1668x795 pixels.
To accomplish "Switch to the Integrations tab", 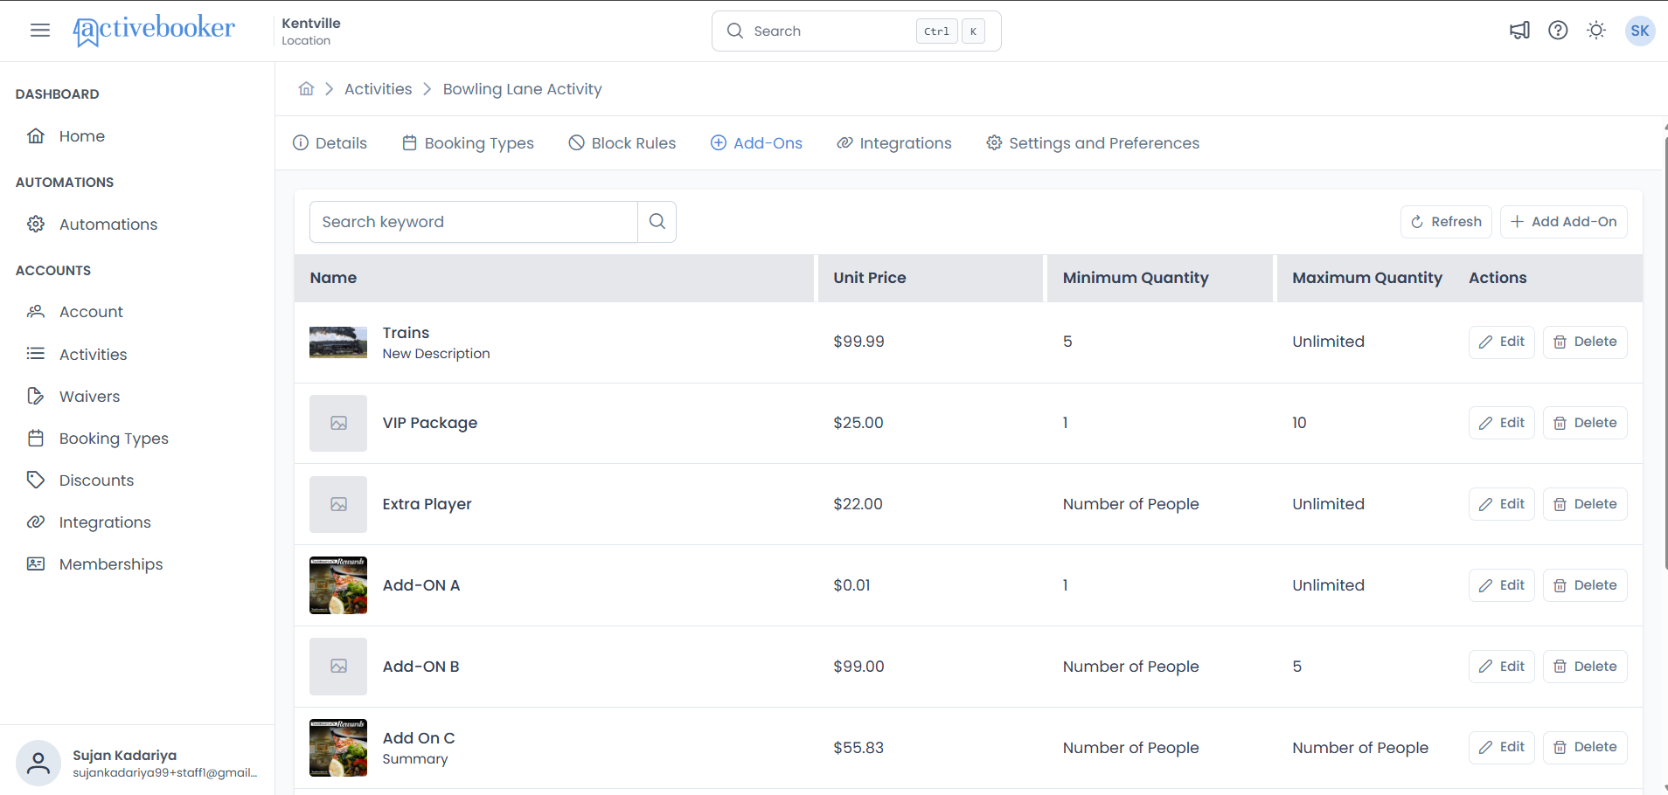I will coord(893,143).
